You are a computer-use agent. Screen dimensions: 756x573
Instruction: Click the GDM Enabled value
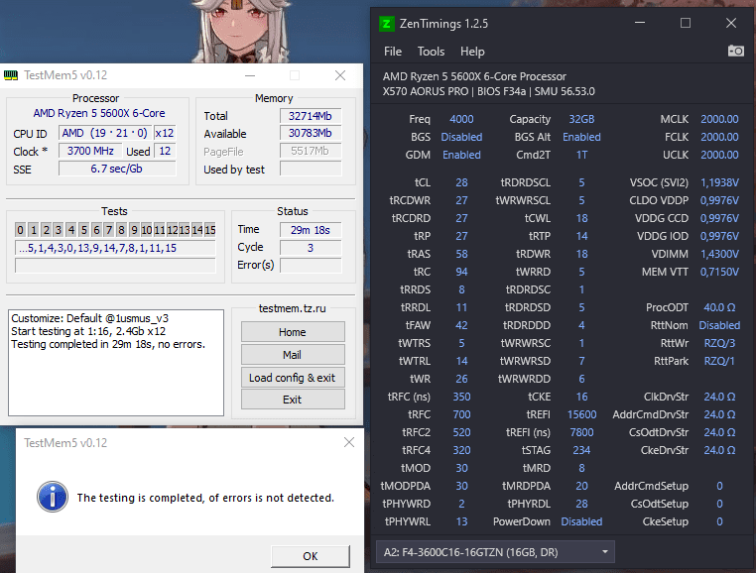click(461, 155)
